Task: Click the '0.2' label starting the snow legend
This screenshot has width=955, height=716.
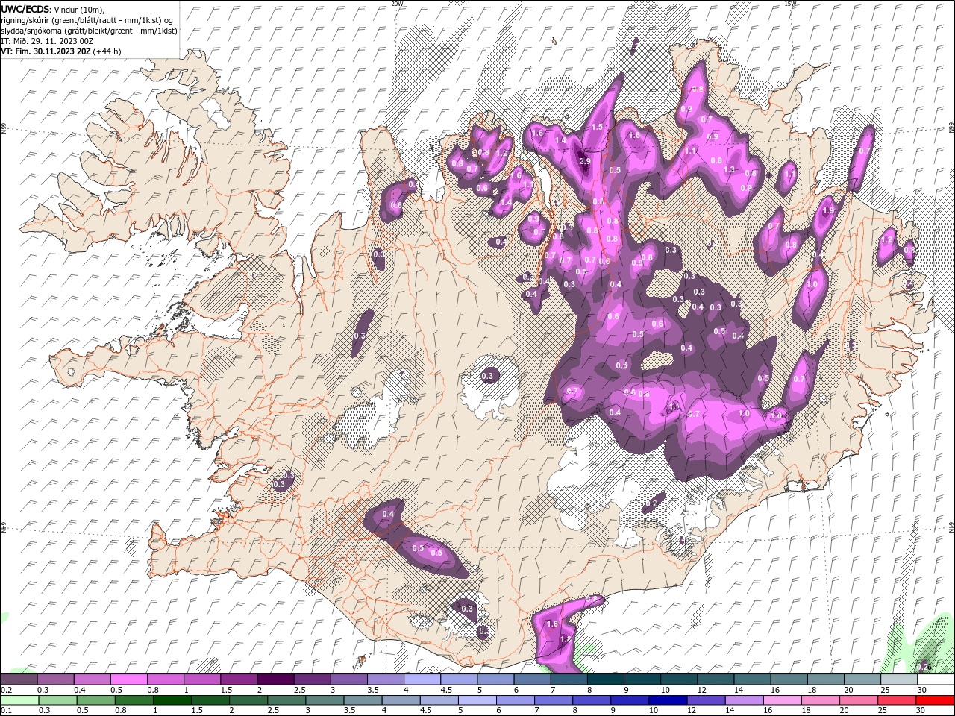Action: [x=6, y=690]
